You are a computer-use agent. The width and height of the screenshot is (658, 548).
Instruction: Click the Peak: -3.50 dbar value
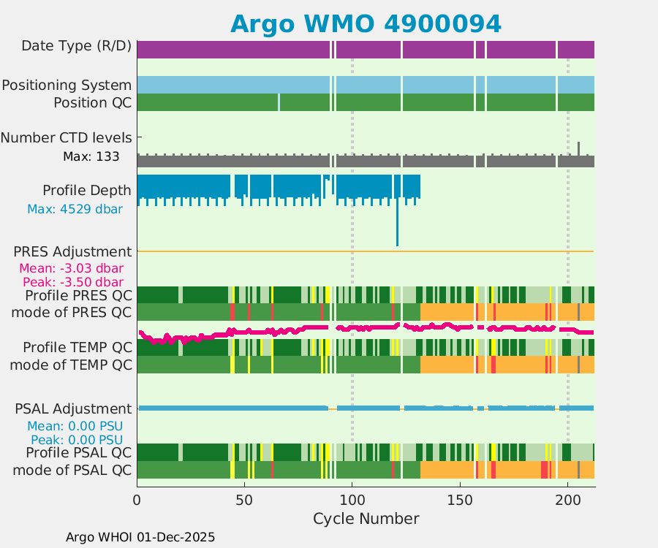click(x=72, y=282)
